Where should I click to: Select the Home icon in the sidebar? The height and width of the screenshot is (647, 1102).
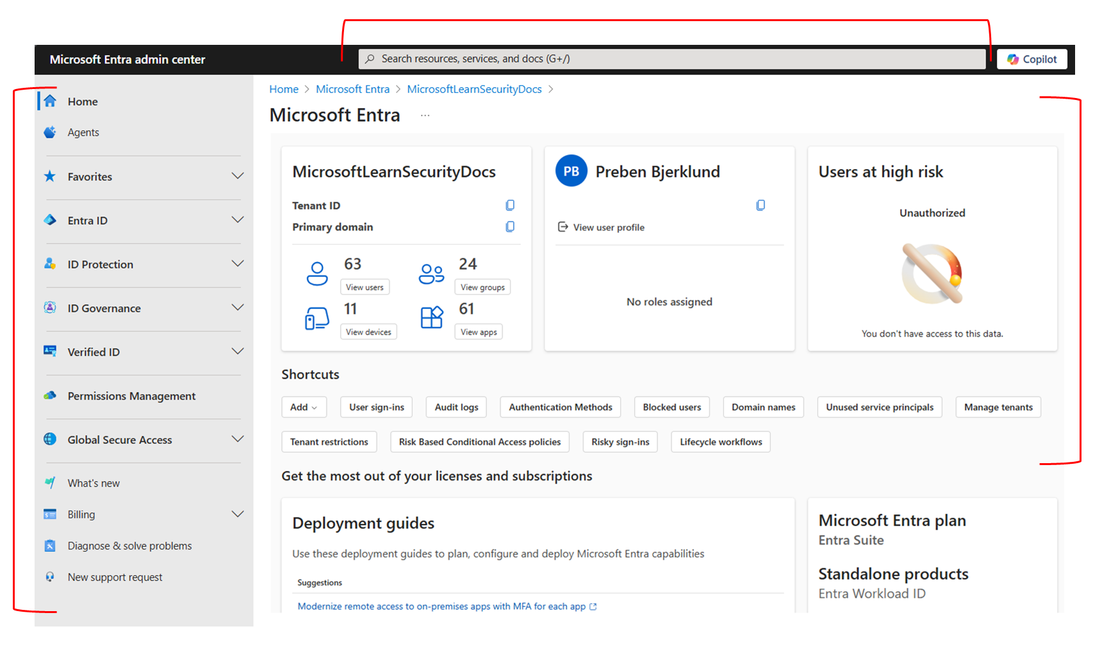tap(49, 101)
